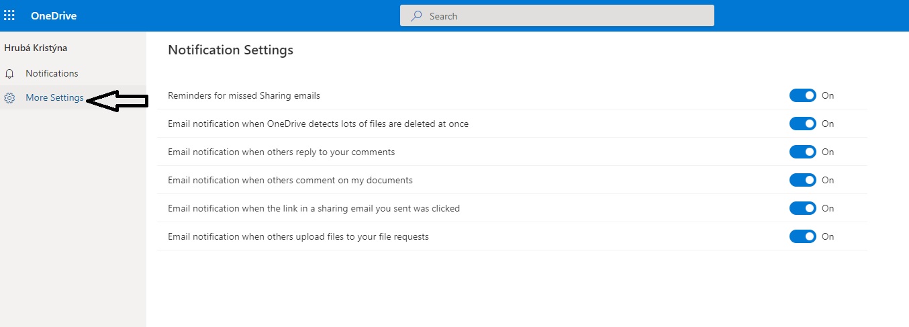
Task: Open More Settings in the left sidebar
Action: 54,98
